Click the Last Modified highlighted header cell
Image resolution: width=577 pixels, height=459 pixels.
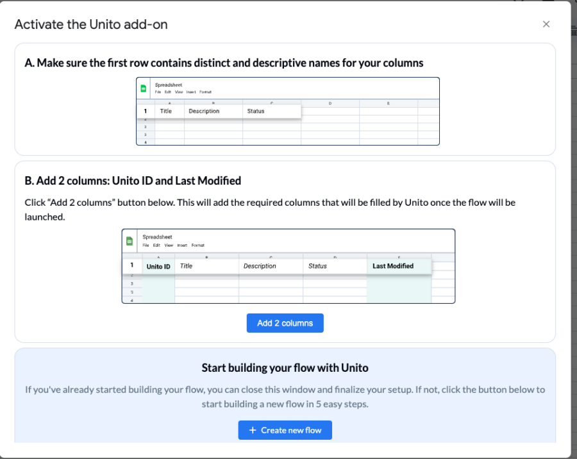pos(392,265)
